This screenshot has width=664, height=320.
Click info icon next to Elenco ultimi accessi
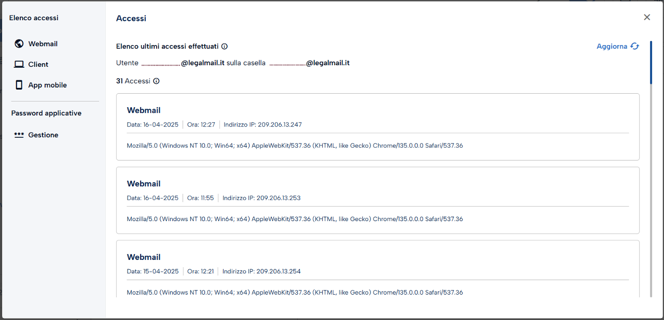coord(225,46)
